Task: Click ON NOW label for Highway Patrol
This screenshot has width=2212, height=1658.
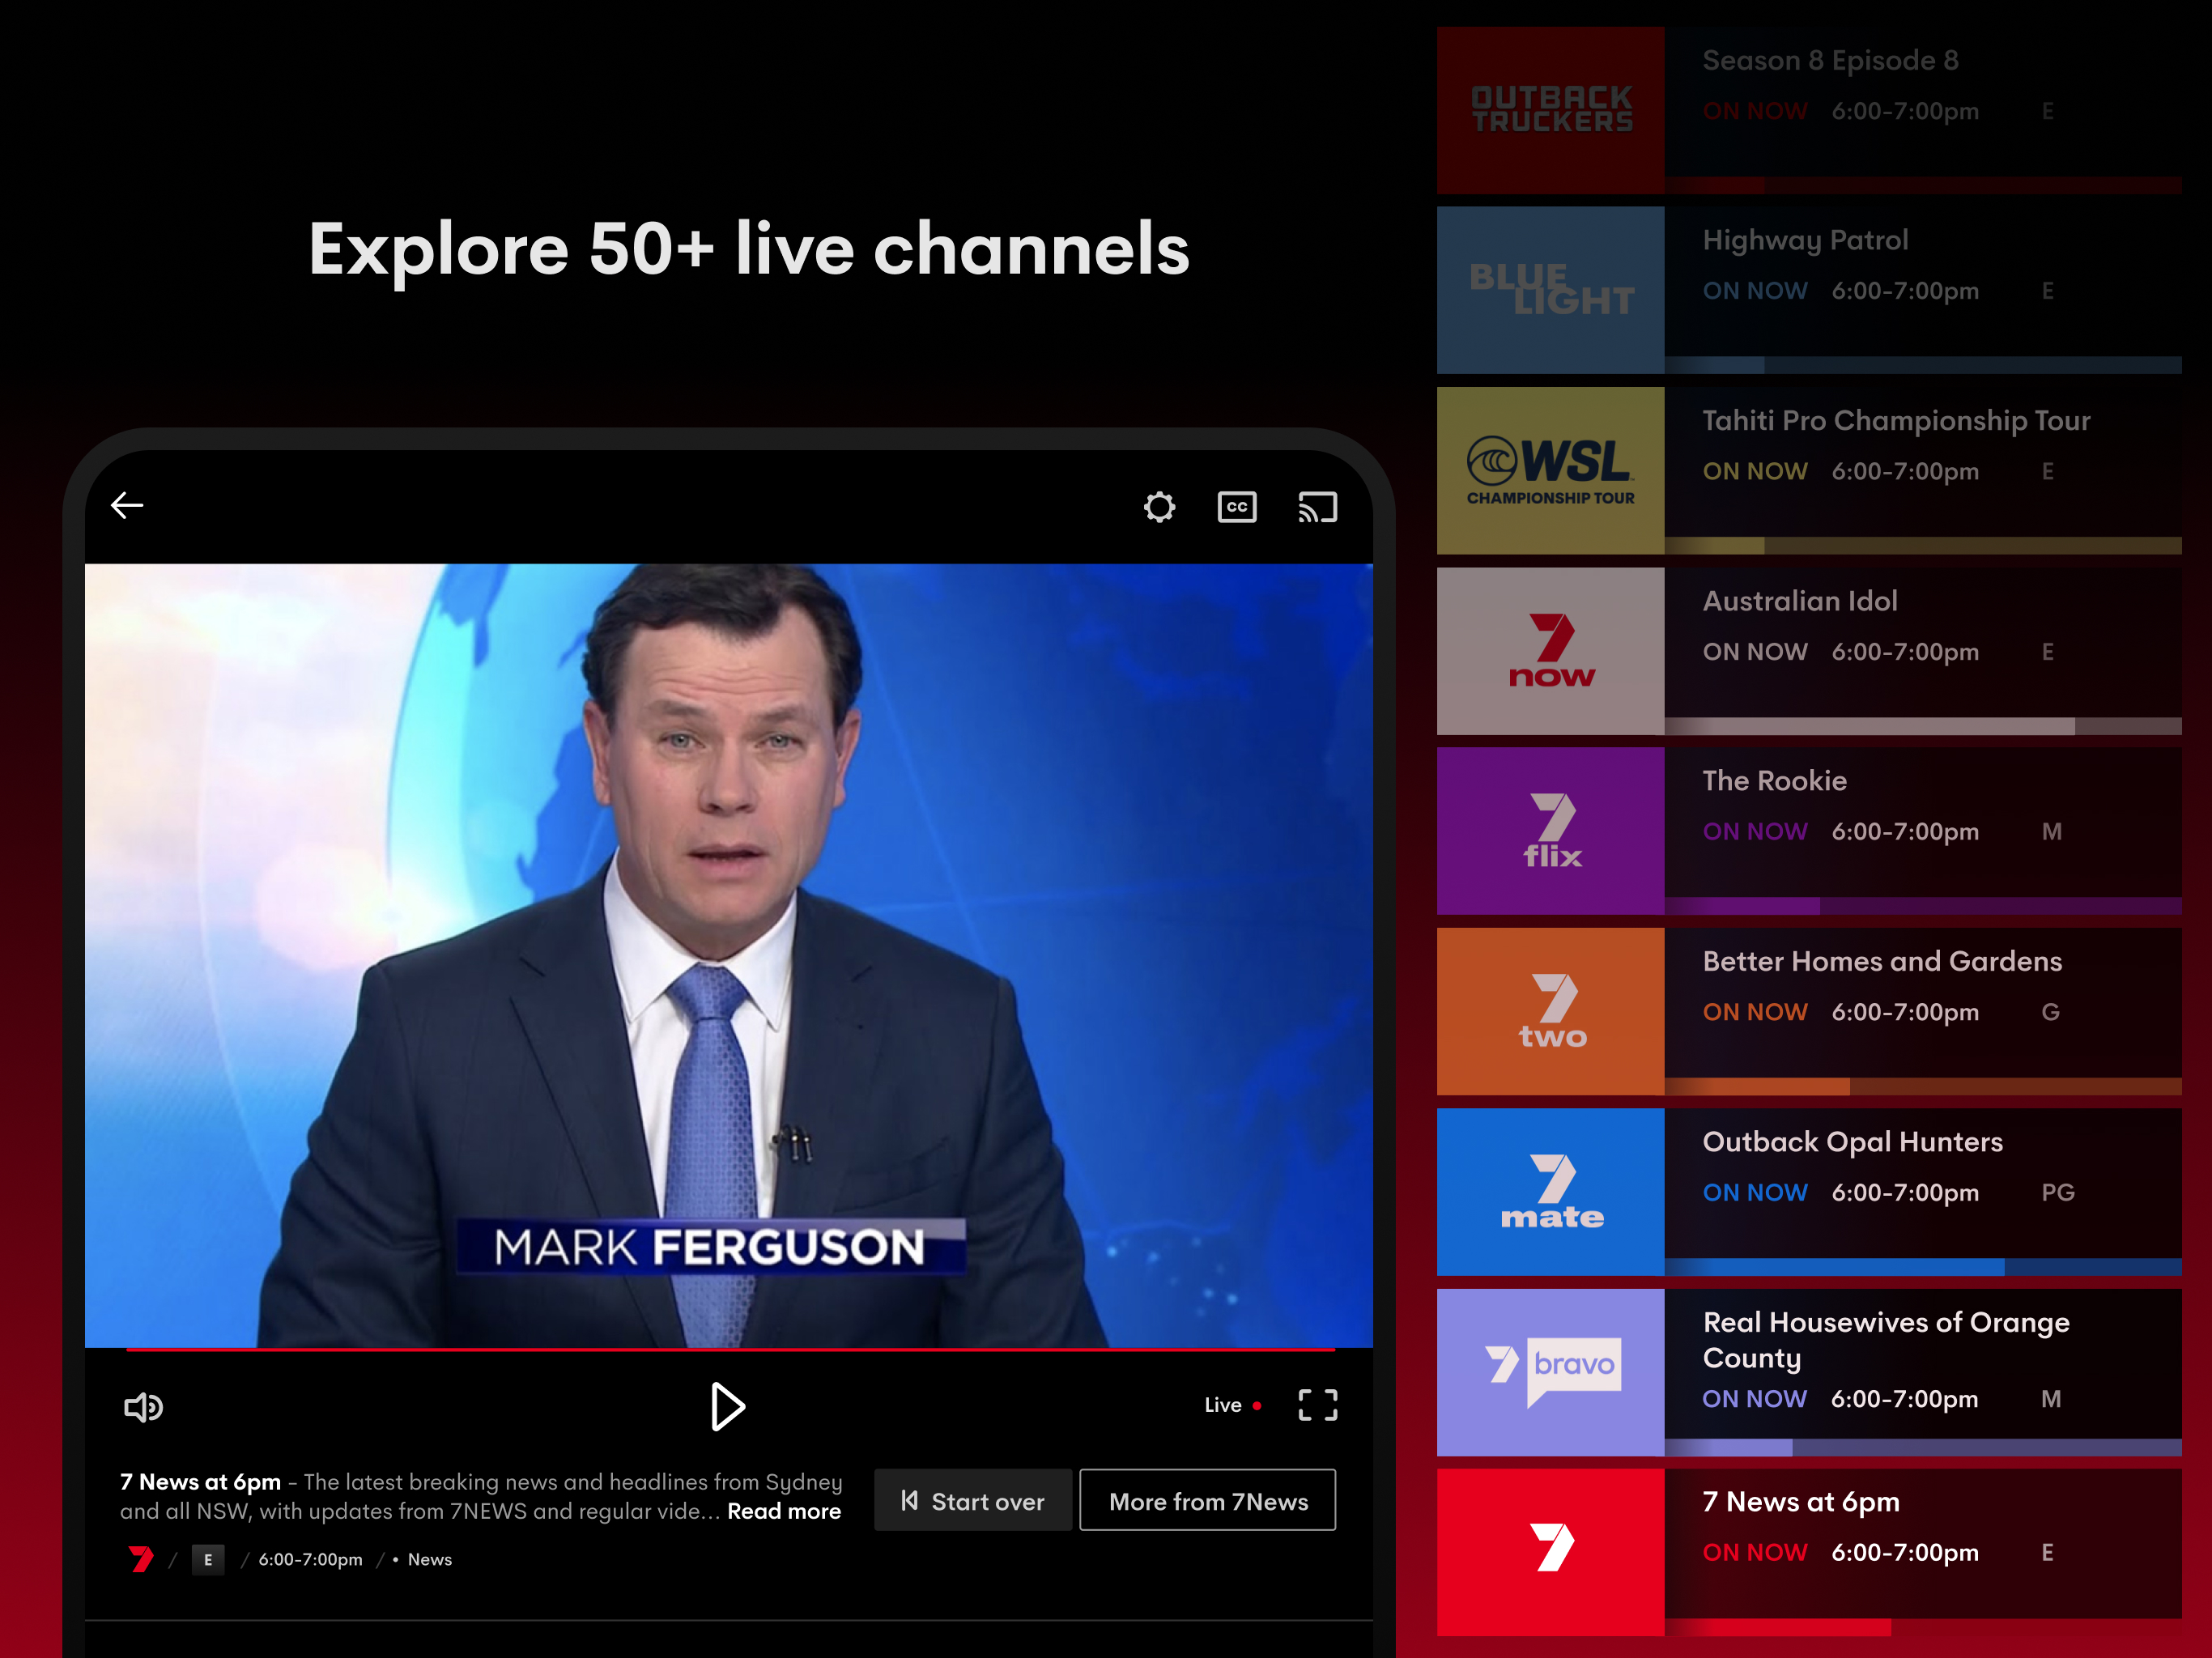Action: [x=1755, y=291]
